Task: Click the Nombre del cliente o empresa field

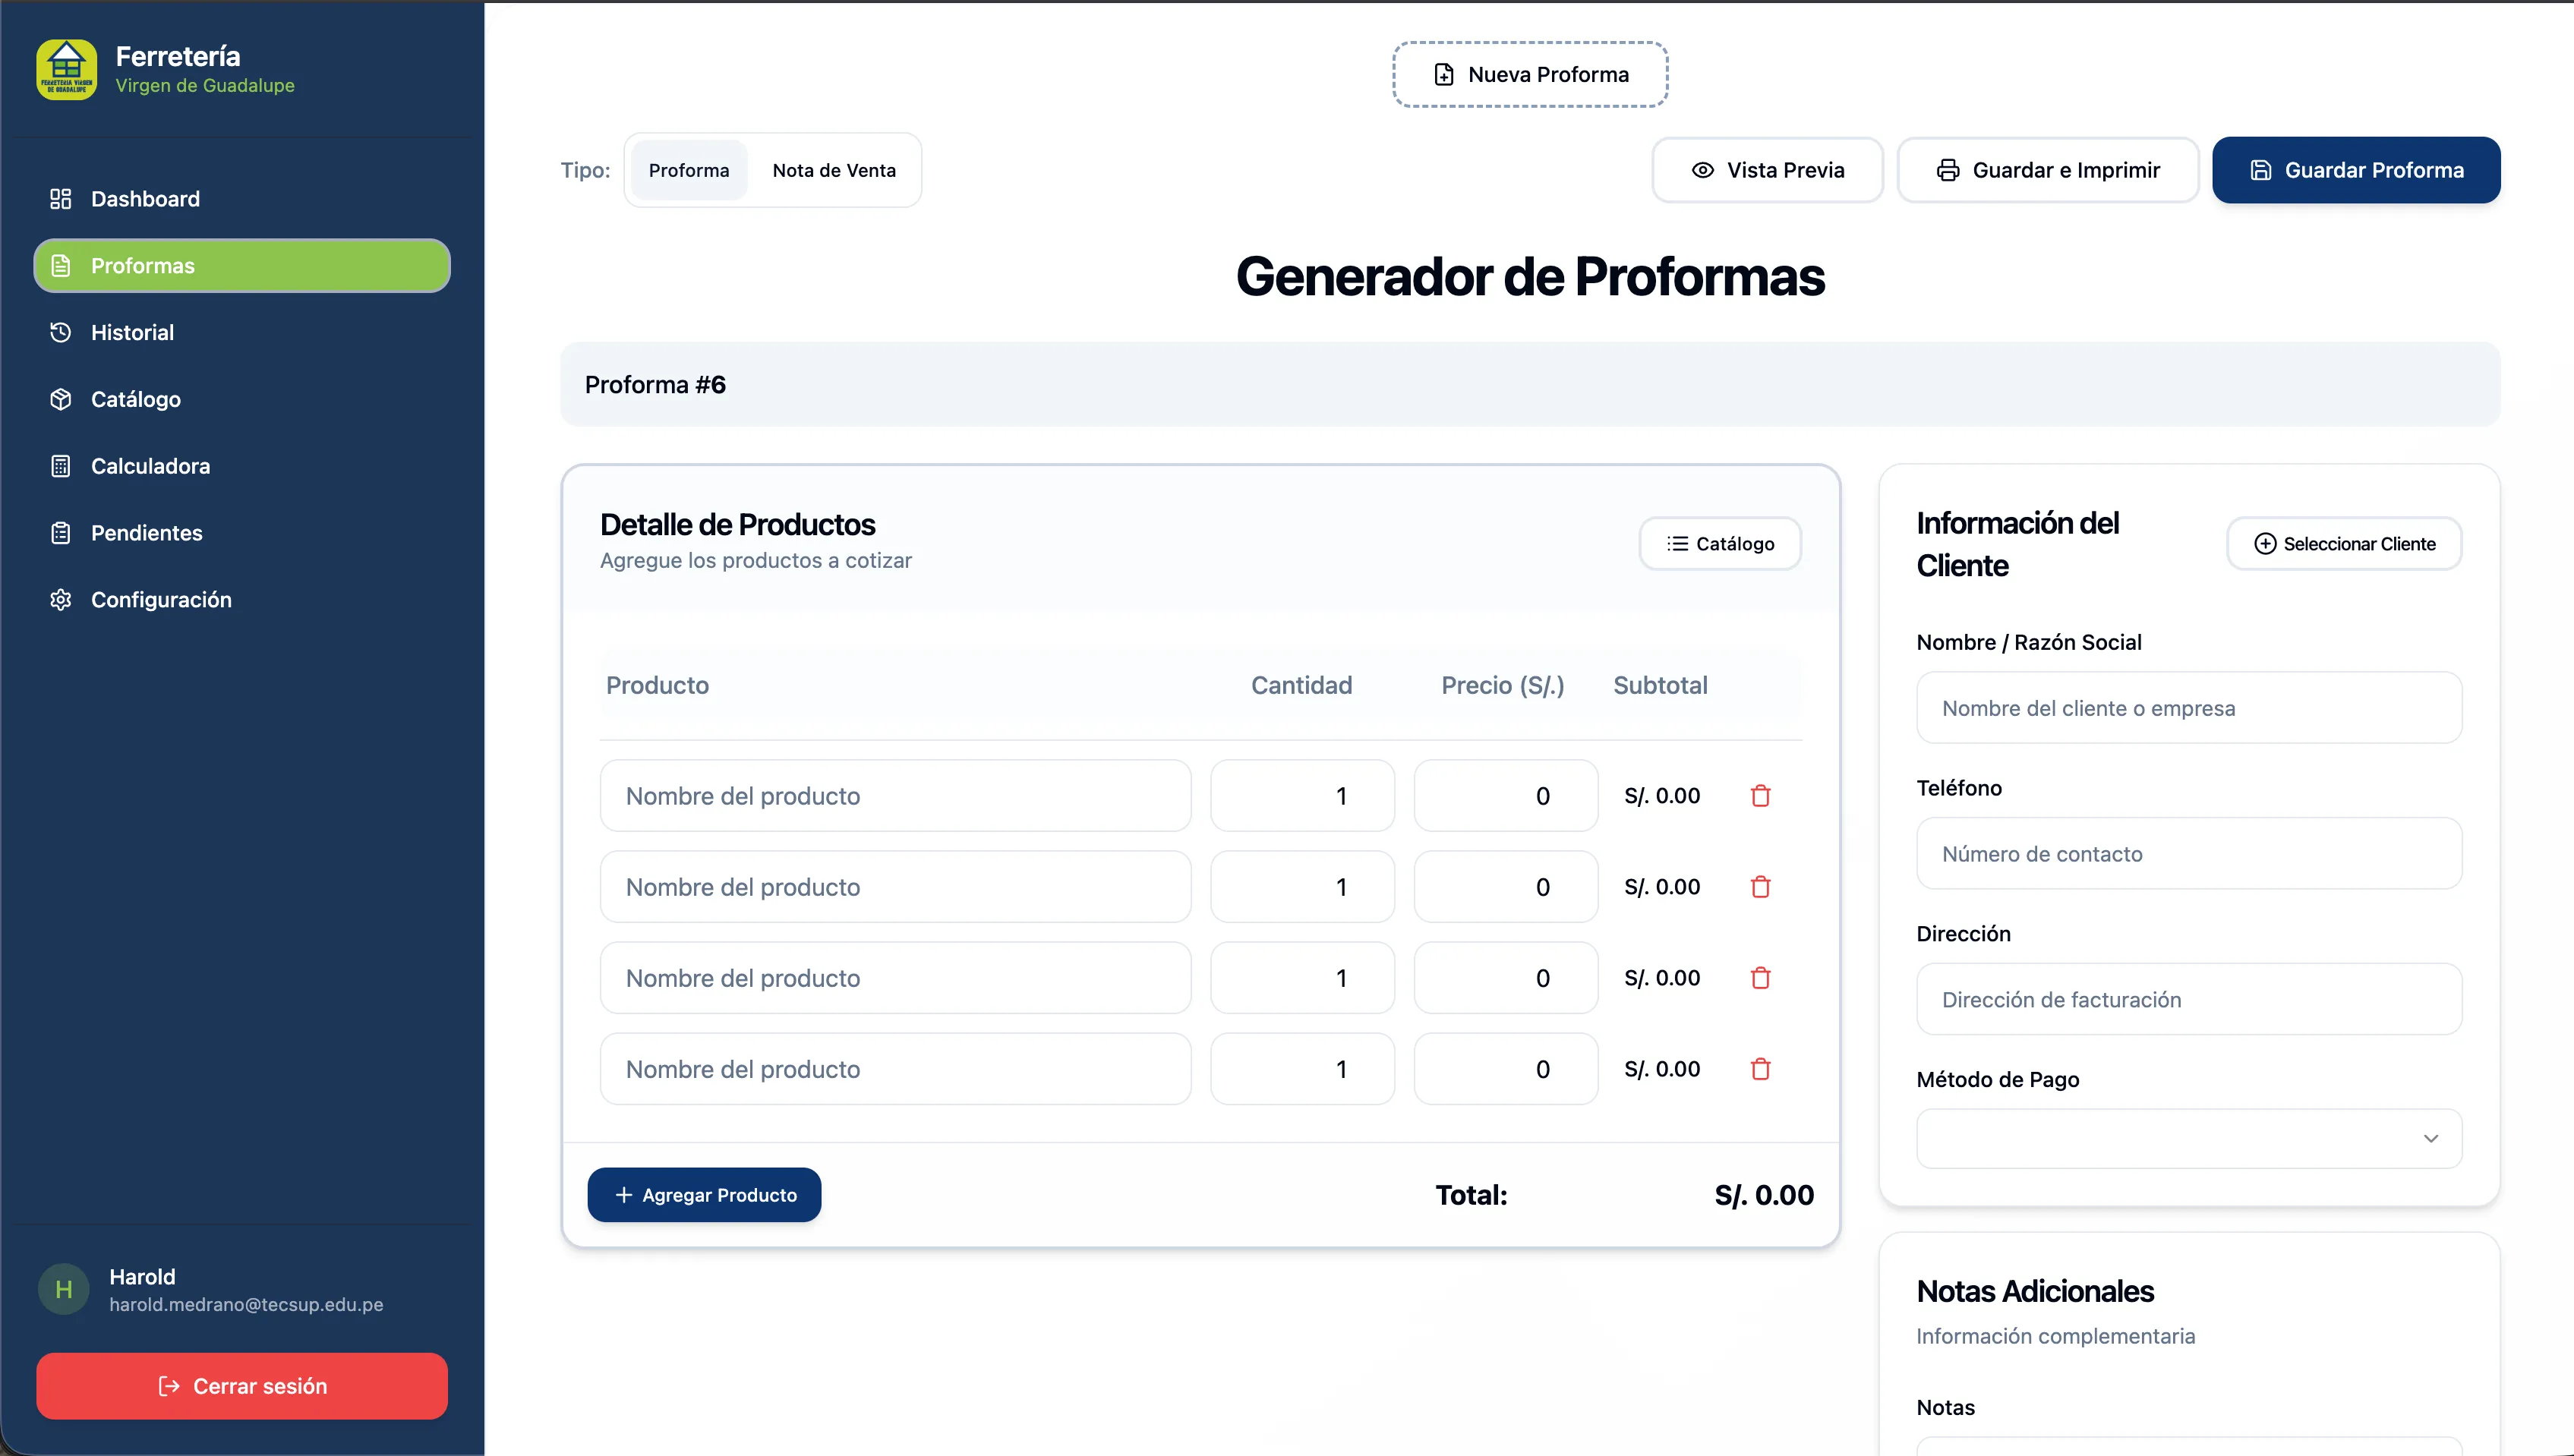Action: [x=2188, y=708]
